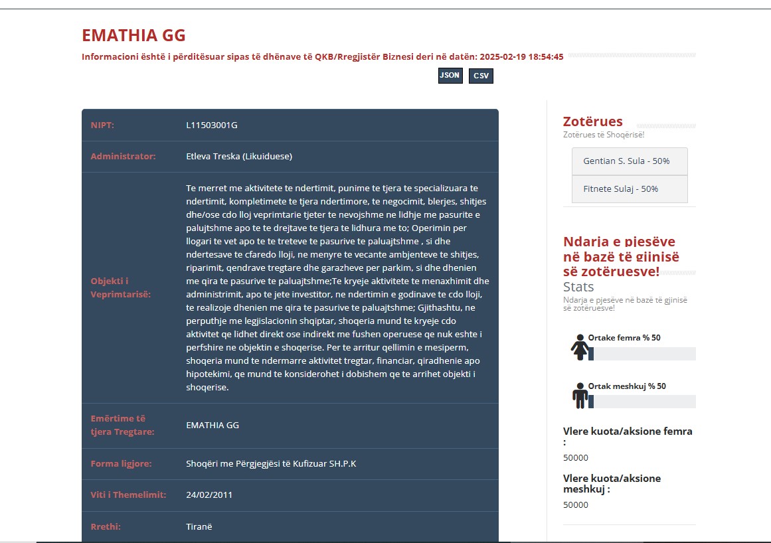Click the Ortak meshkuj % 50 label
771x543 pixels.
[x=627, y=386]
